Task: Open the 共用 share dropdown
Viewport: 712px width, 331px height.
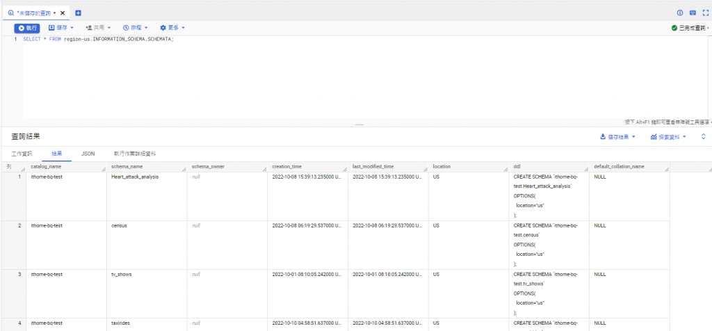Action: point(98,28)
